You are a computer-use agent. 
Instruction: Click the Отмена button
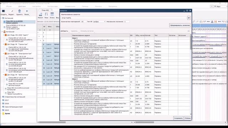(187, 118)
